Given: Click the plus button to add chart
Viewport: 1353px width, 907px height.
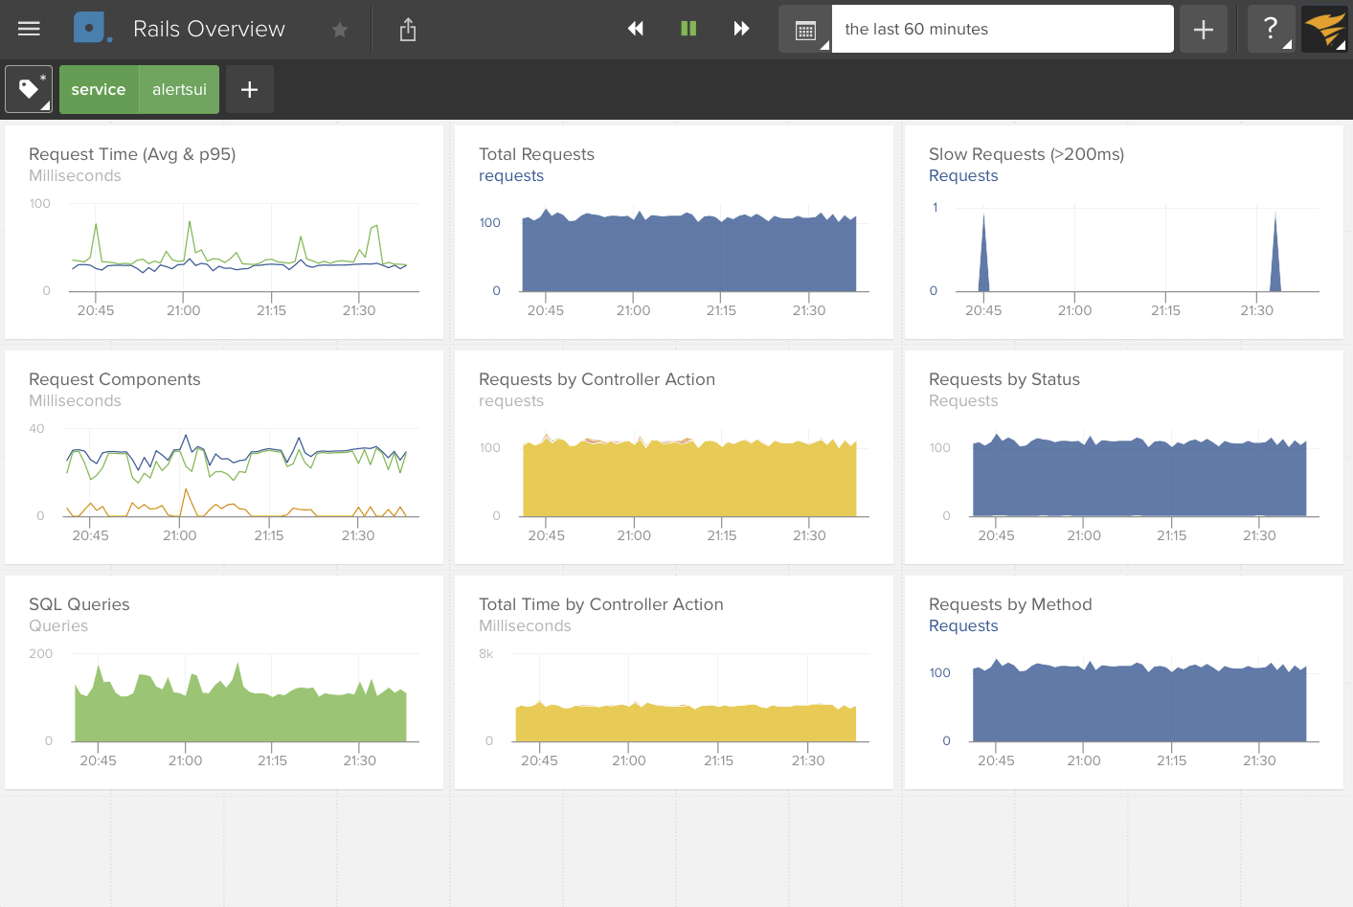Looking at the screenshot, I should (1204, 30).
